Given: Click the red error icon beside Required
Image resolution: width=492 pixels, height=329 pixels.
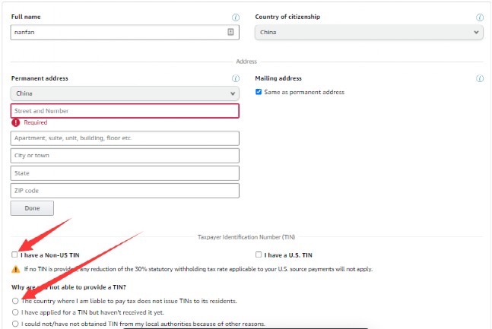Looking at the screenshot, I should point(16,122).
